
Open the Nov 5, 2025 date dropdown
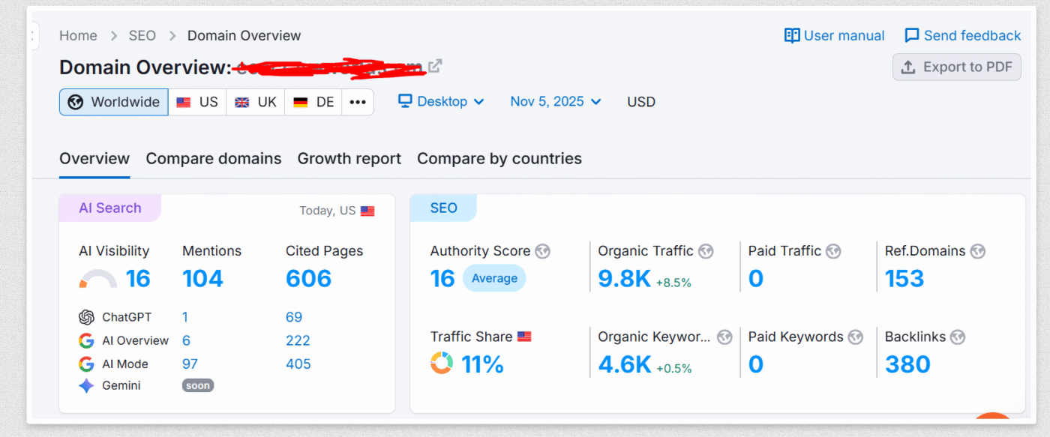tap(556, 101)
